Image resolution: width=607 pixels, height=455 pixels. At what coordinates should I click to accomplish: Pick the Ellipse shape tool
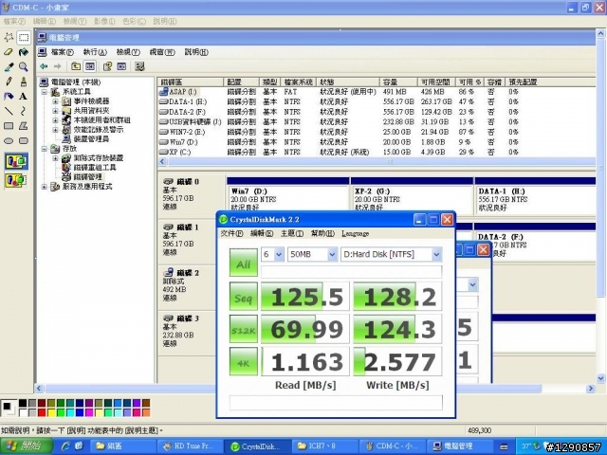coord(9,140)
